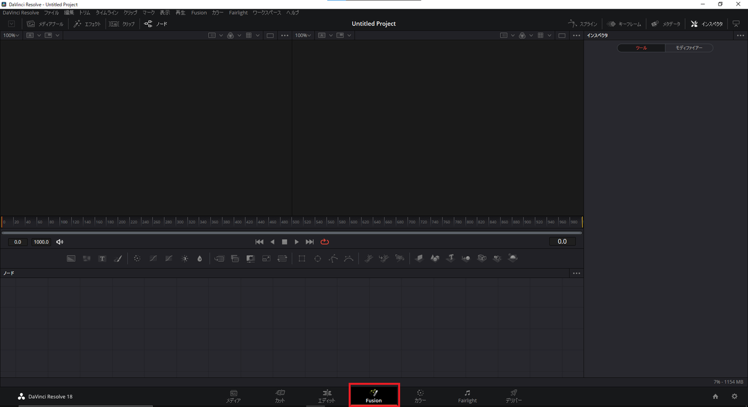The height and width of the screenshot is (407, 748).
Task: Select the モディファイアー tab in Inspector
Action: (x=689, y=48)
